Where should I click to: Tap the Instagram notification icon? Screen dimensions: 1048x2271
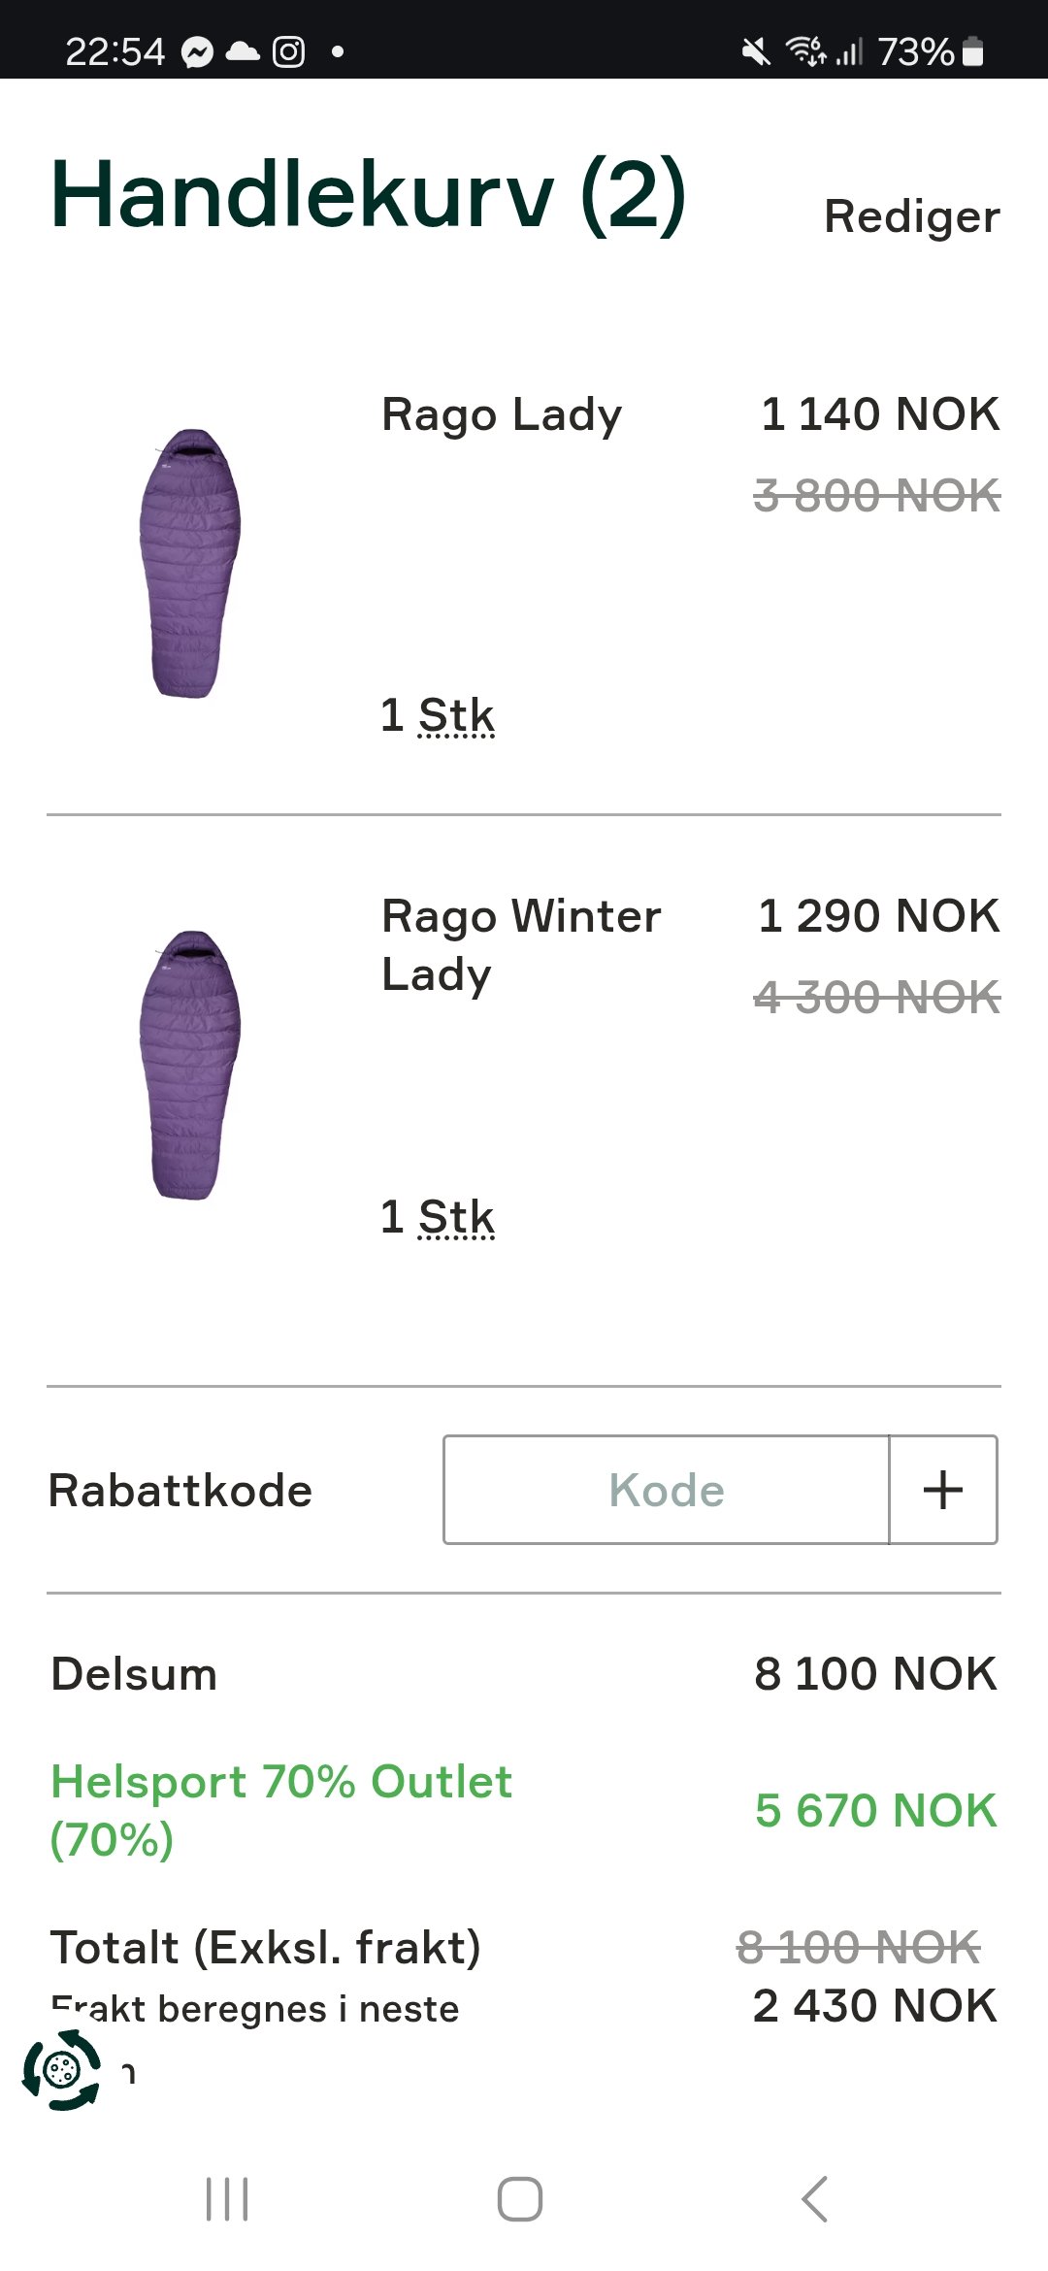point(288,51)
